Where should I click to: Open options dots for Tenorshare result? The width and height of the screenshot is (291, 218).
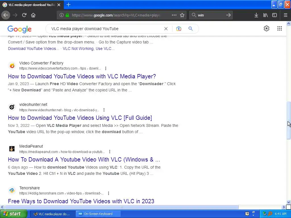pyautogui.click(x=108, y=193)
